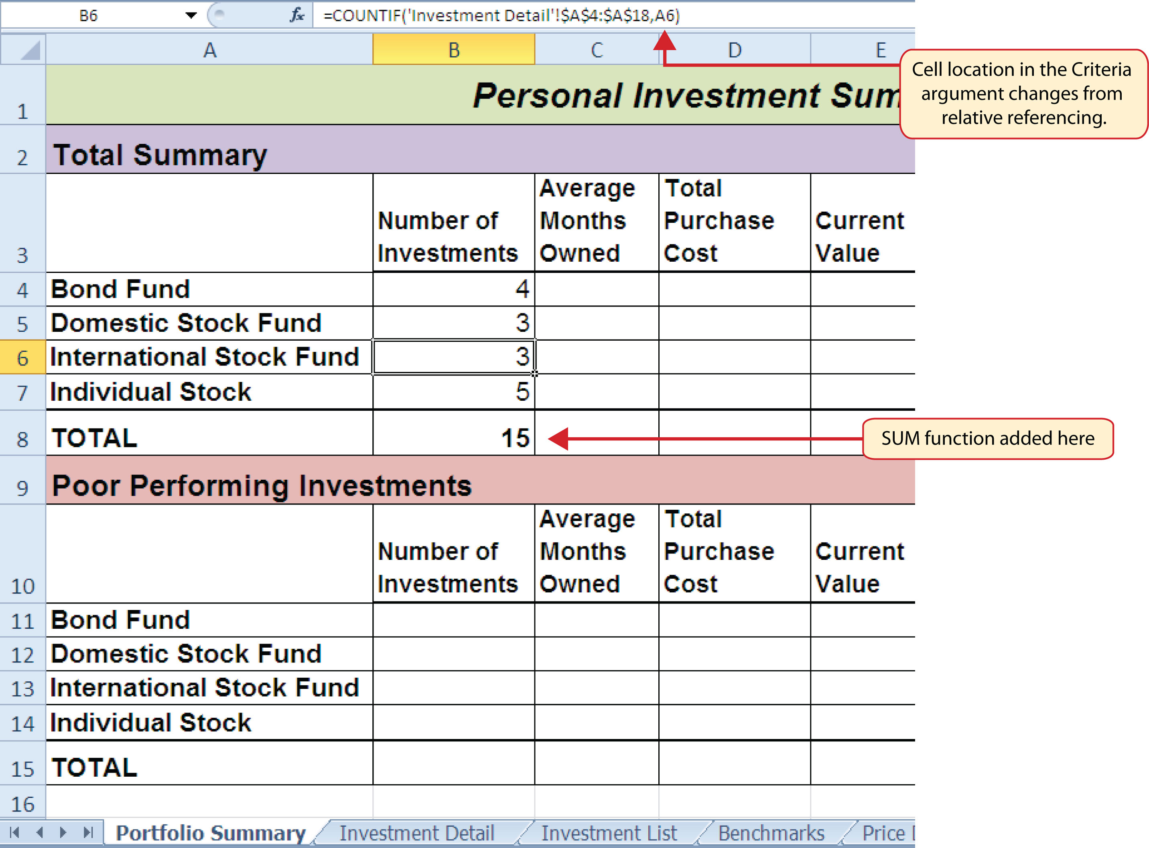This screenshot has width=1149, height=848.
Task: Open the Name Box dropdown arrow
Action: coord(191,15)
